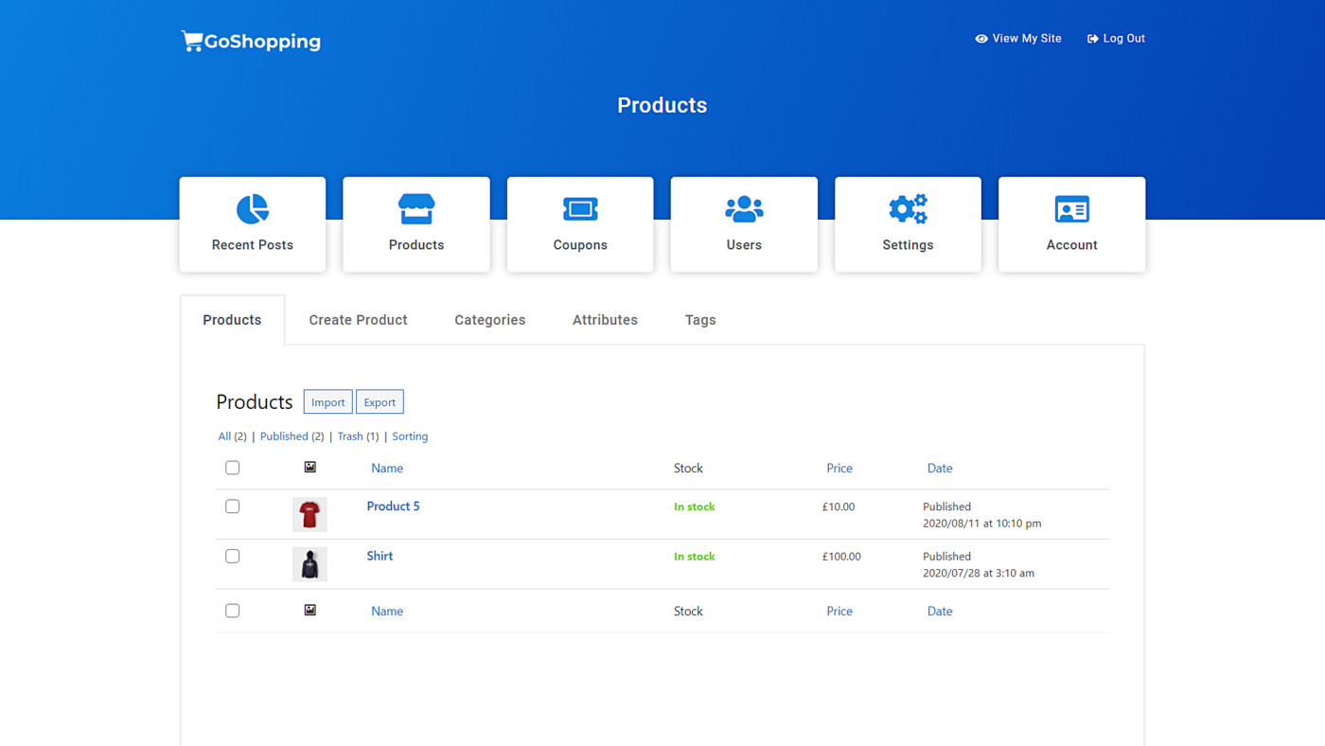Select all products via header checkbox

233,468
